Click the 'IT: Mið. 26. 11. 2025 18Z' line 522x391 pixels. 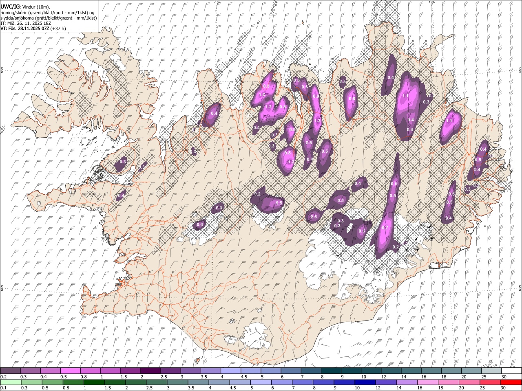point(26,23)
